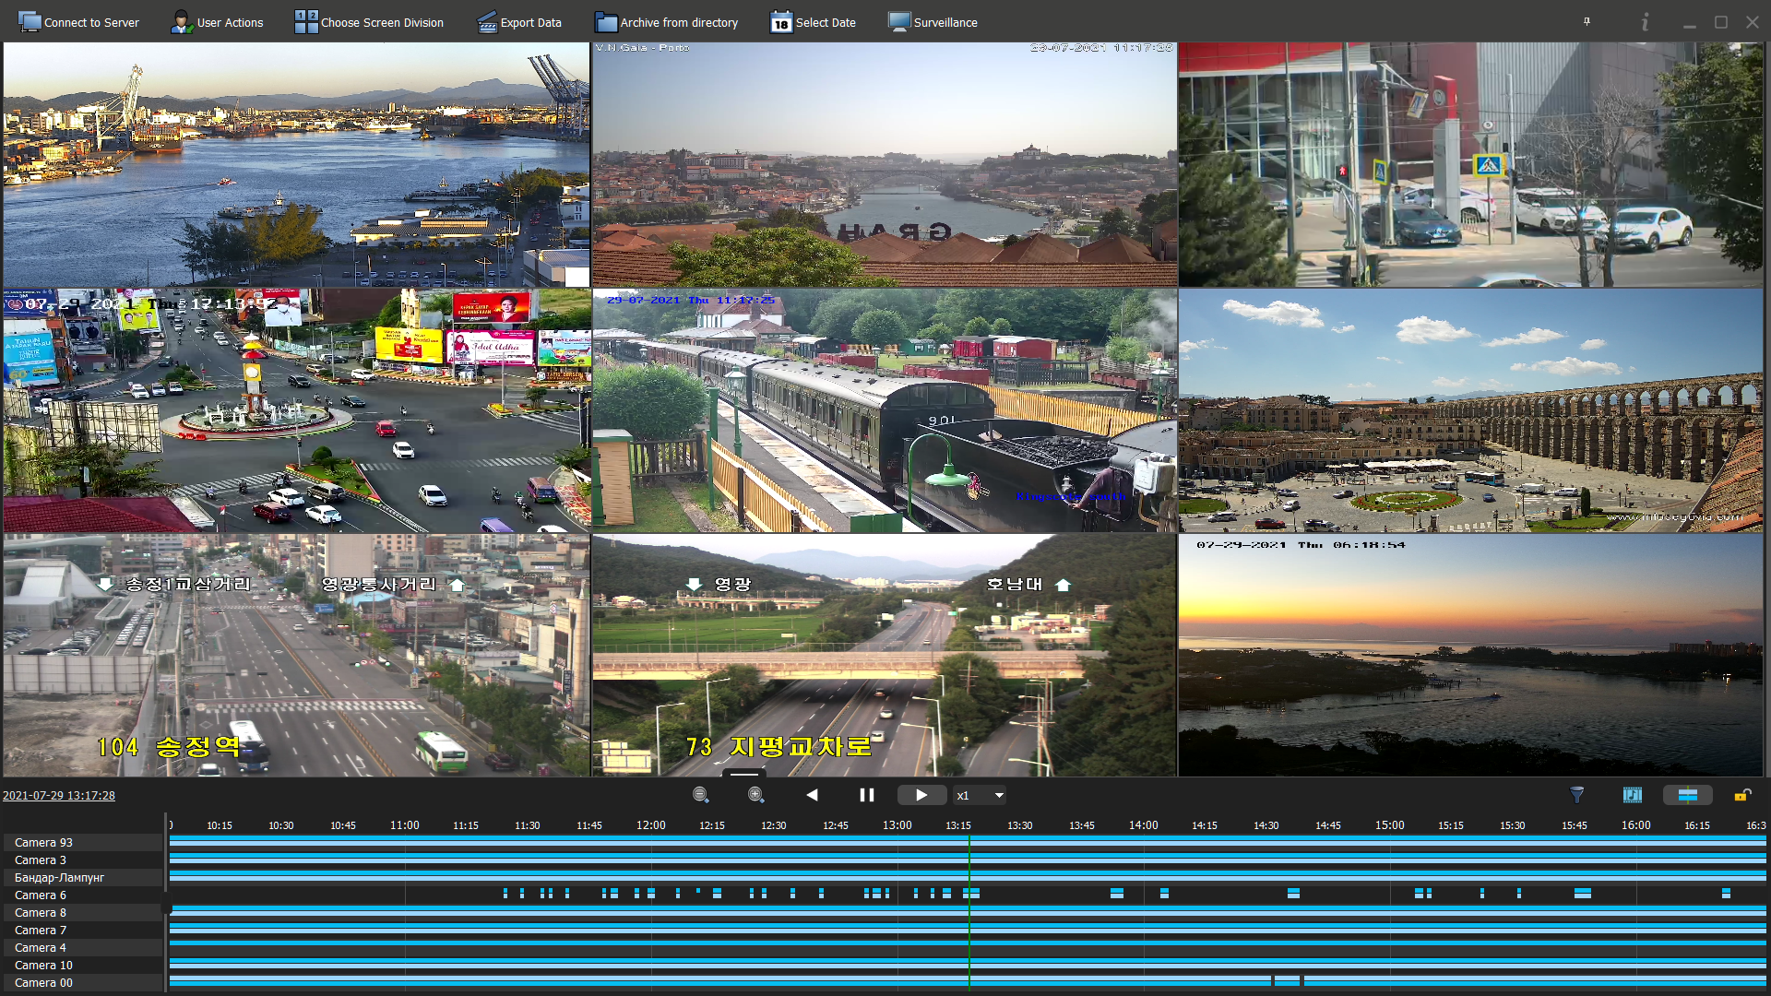Toggle the synchronized timeline mode button
1771x996 pixels.
[x=1688, y=795]
